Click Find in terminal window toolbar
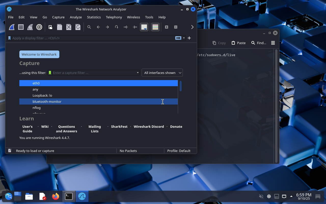The width and height of the screenshot is (326, 204). pos(259,43)
